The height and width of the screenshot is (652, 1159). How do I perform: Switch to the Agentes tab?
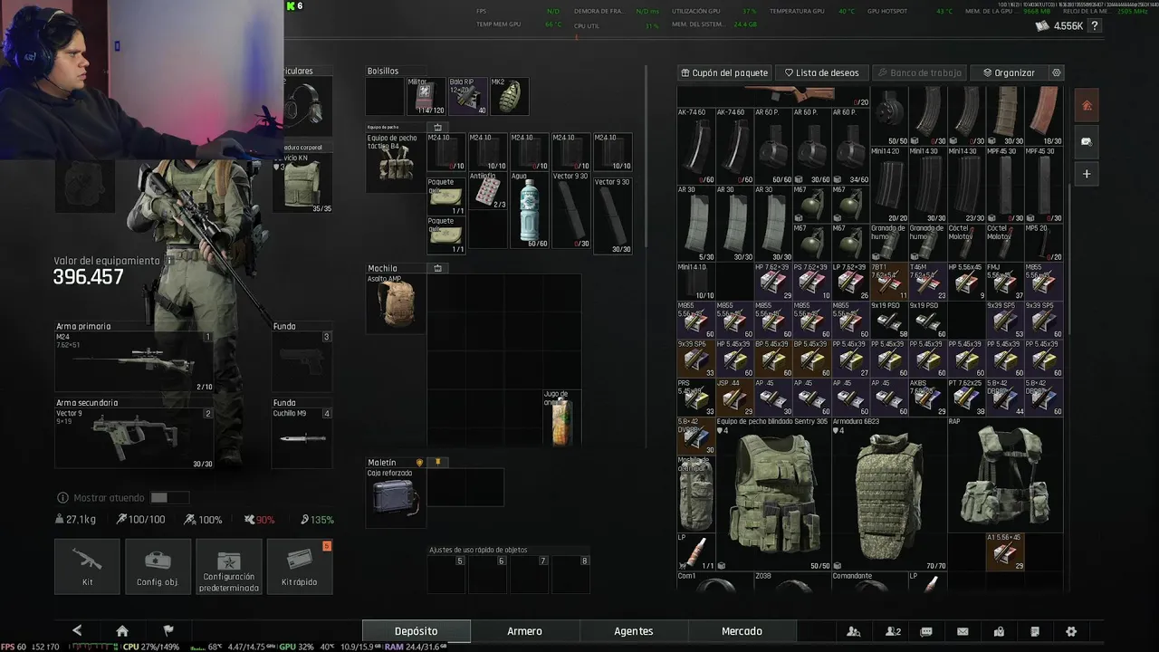pos(633,631)
